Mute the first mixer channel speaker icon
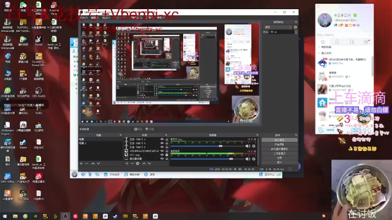This screenshot has width=392, height=220. pyautogui.click(x=247, y=146)
